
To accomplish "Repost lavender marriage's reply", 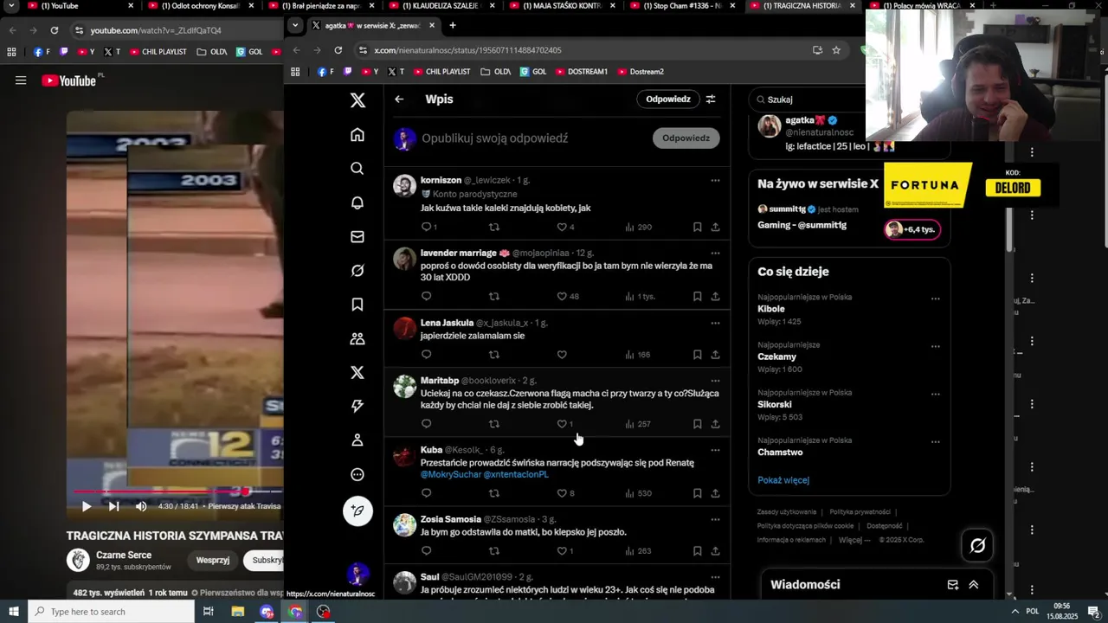I will click(x=494, y=297).
